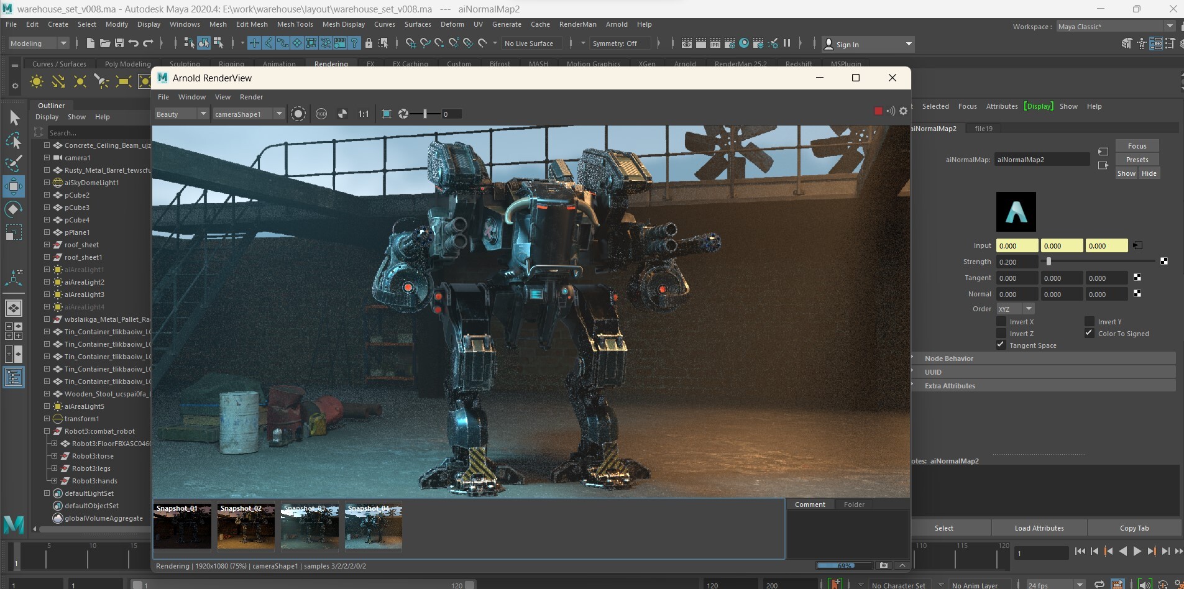Create a new scene with the new file icon
The height and width of the screenshot is (589, 1184).
pyautogui.click(x=91, y=43)
